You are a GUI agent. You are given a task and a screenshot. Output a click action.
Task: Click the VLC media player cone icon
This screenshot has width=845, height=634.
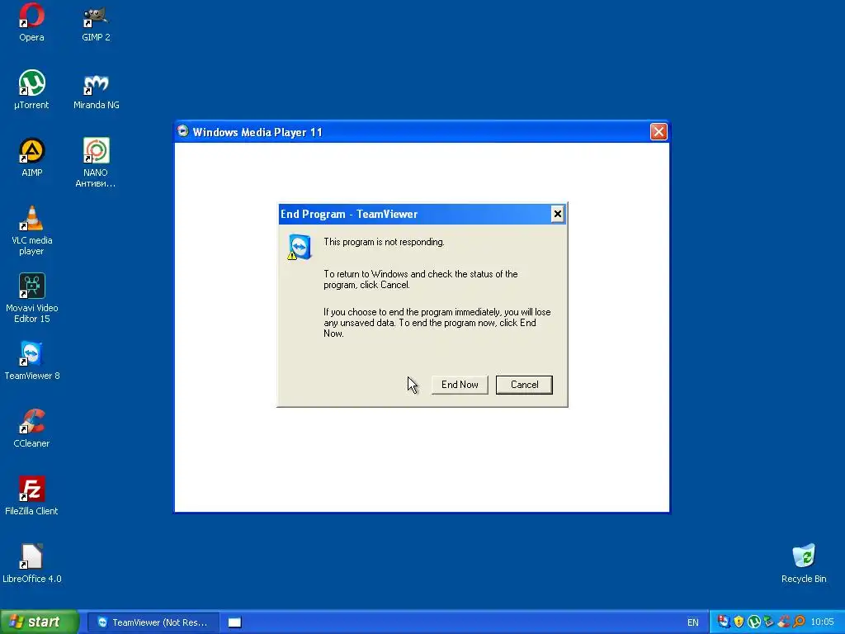coord(32,218)
